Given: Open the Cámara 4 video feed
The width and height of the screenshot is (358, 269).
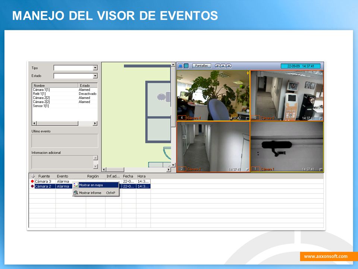Looking at the screenshot, I should [x=213, y=95].
